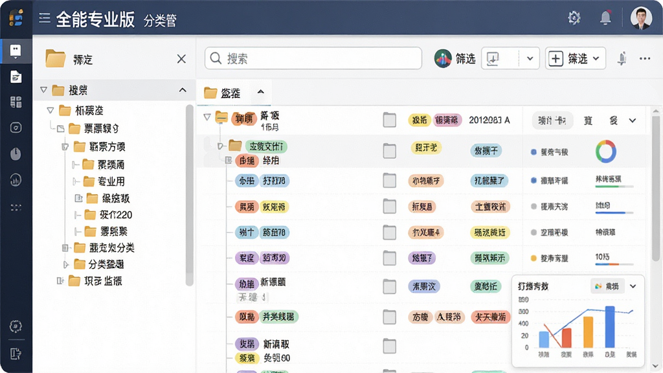Click inside the 搜索 search field
The width and height of the screenshot is (663, 373).
pyautogui.click(x=313, y=58)
